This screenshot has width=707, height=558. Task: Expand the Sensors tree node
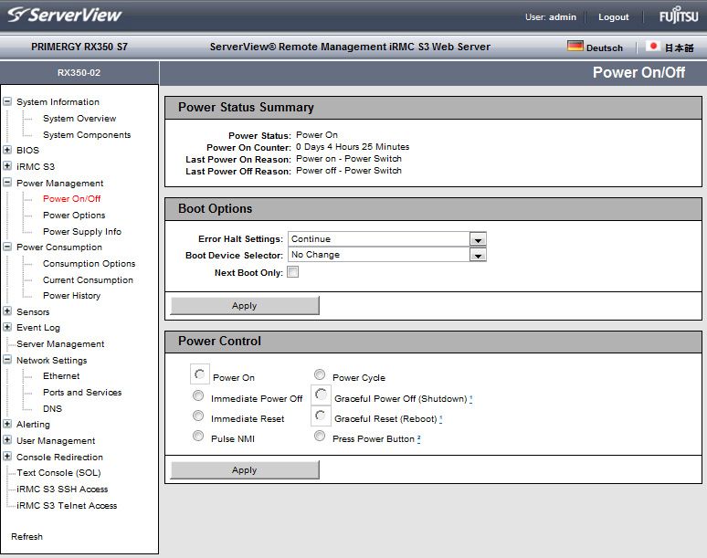(7, 311)
